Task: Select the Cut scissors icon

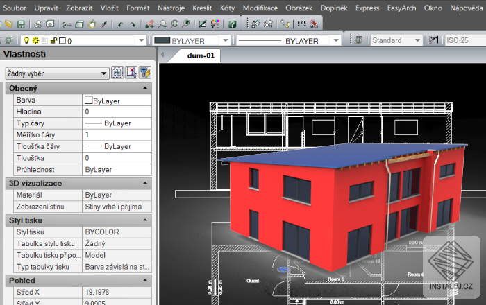Action: pos(69,24)
